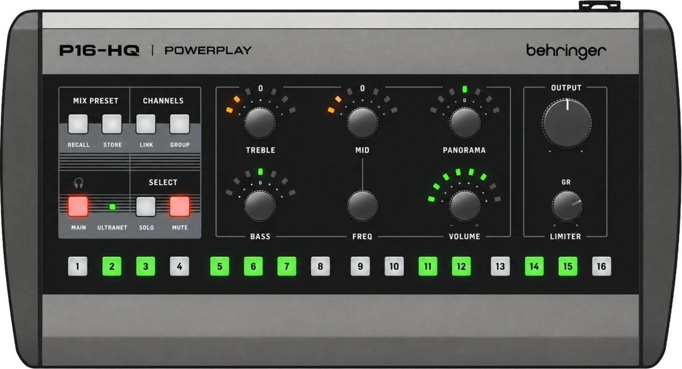Screen dimensions: 682x369
Task: Click the orange LEDs beside MID knob
Action: (x=335, y=104)
